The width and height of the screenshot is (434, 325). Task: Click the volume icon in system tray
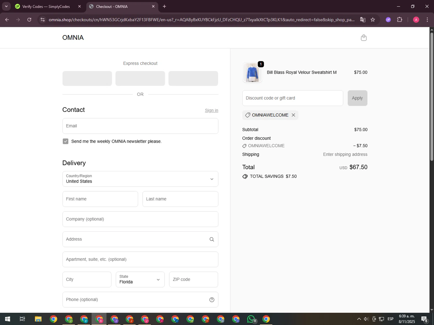click(x=366, y=319)
